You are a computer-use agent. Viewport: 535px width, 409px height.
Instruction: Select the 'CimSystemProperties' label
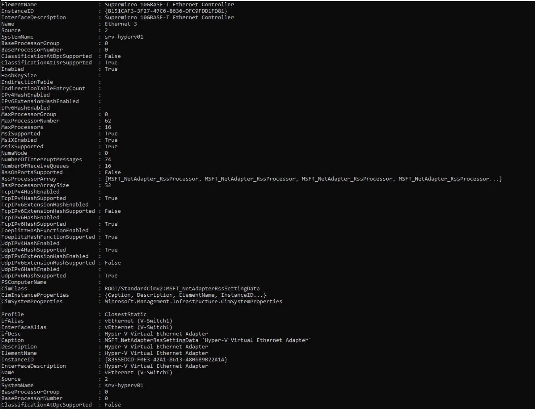point(32,301)
